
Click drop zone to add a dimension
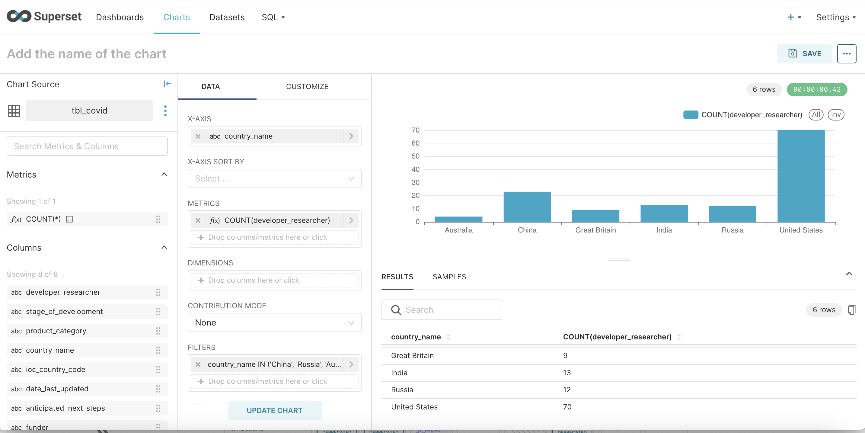coord(274,280)
